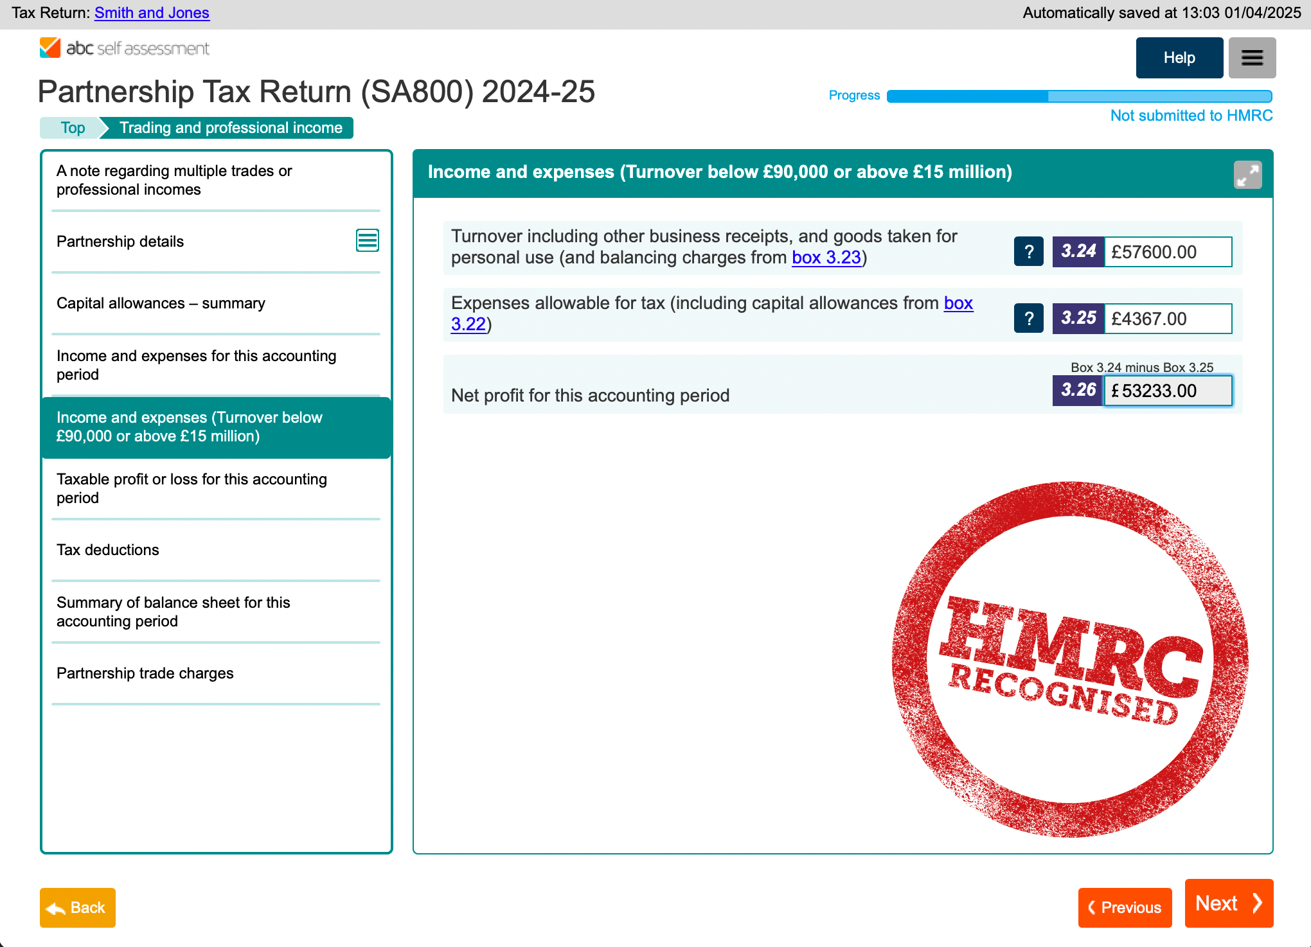Image resolution: width=1311 pixels, height=947 pixels.
Task: Open the hamburger menu icon
Action: [x=1252, y=58]
